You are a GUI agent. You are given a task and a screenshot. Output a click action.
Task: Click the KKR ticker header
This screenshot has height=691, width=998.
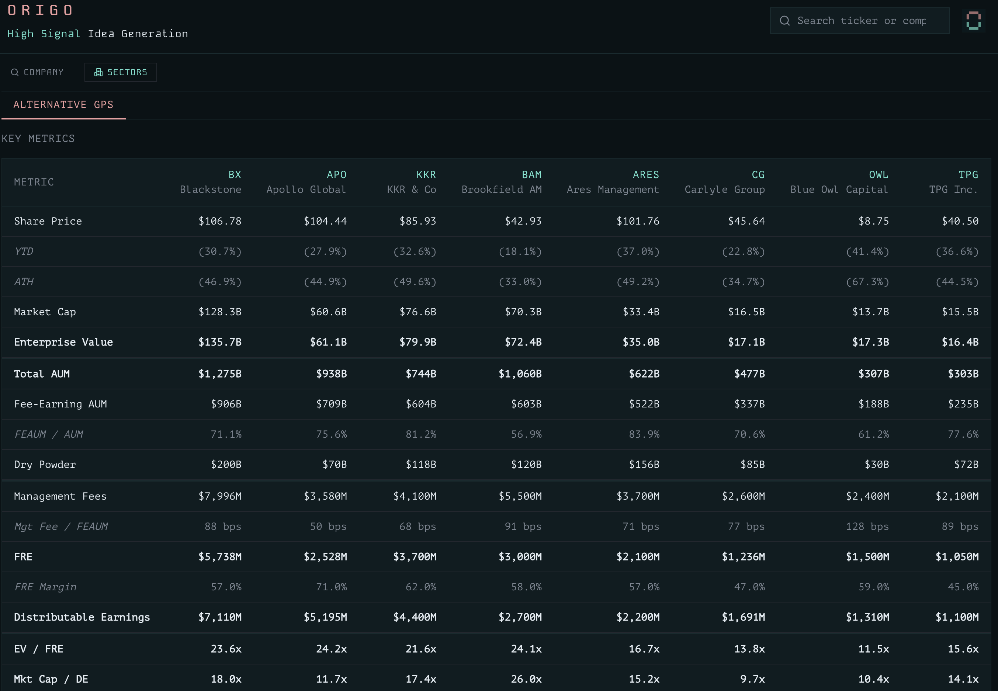click(x=426, y=175)
